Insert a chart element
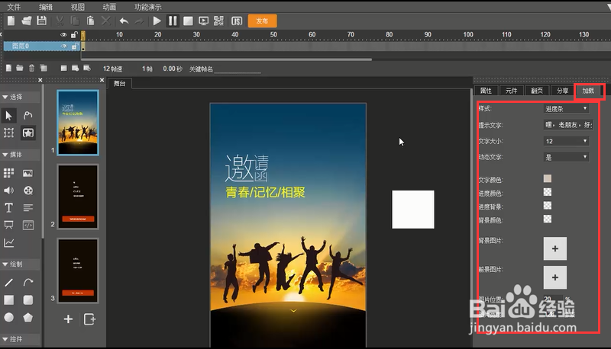The height and width of the screenshot is (349, 611). (8, 243)
